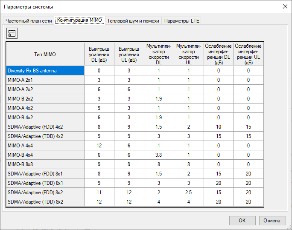Edit DL speed multiplier for MIMO-B 4x4
The height and width of the screenshot is (230, 292).
(x=159, y=155)
